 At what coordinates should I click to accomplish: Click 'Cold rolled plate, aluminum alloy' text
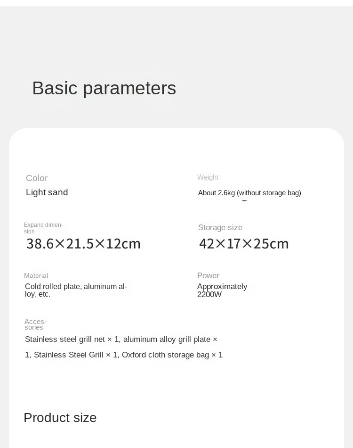coord(76,290)
